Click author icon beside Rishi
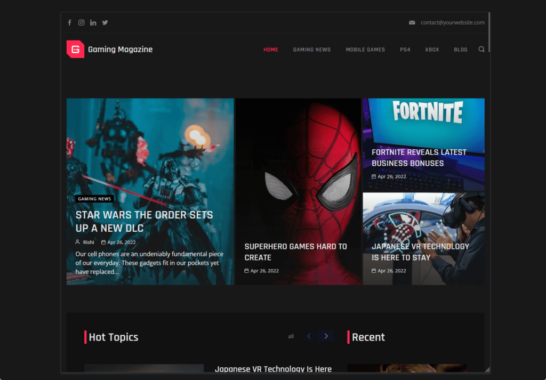546x380 pixels. click(78, 242)
